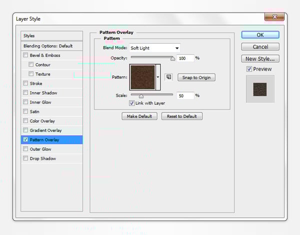Click the Scale percentage input field
This screenshot has height=235, width=300.
[x=184, y=95]
